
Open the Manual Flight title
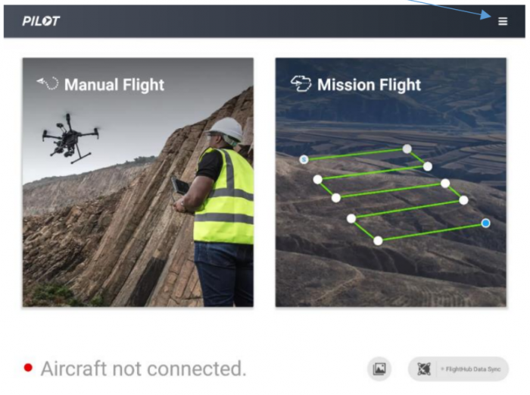(114, 85)
